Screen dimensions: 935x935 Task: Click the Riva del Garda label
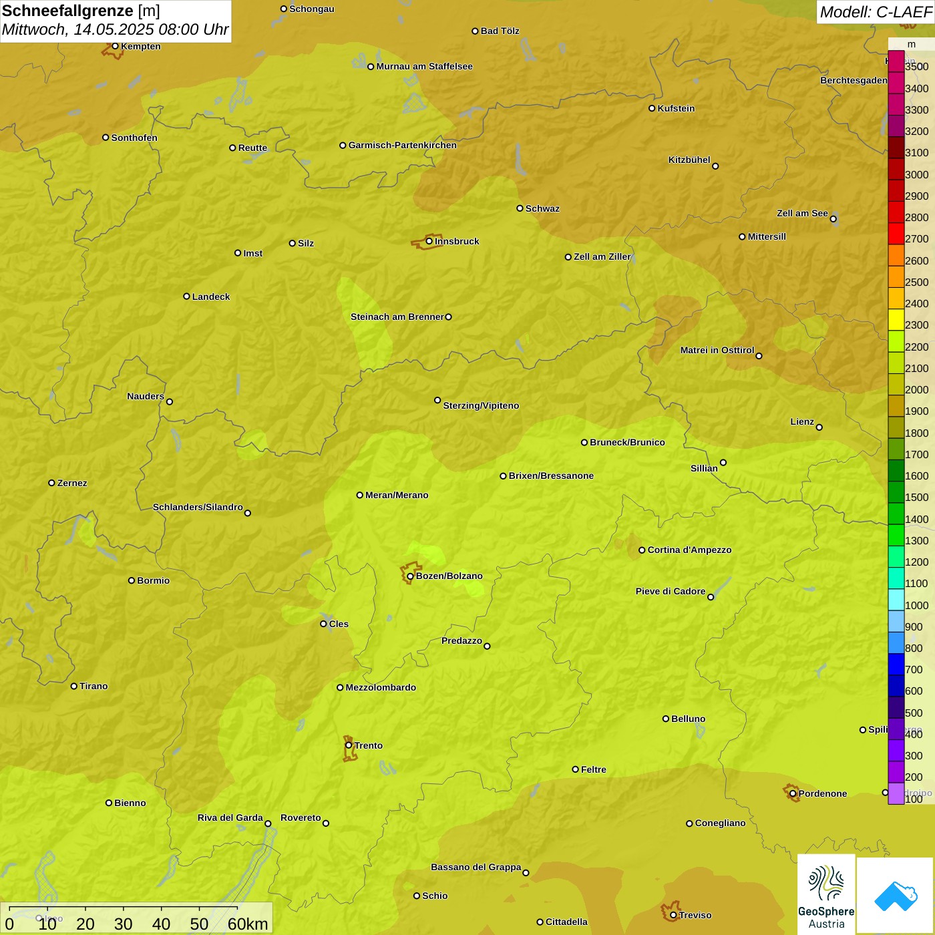pos(230,817)
